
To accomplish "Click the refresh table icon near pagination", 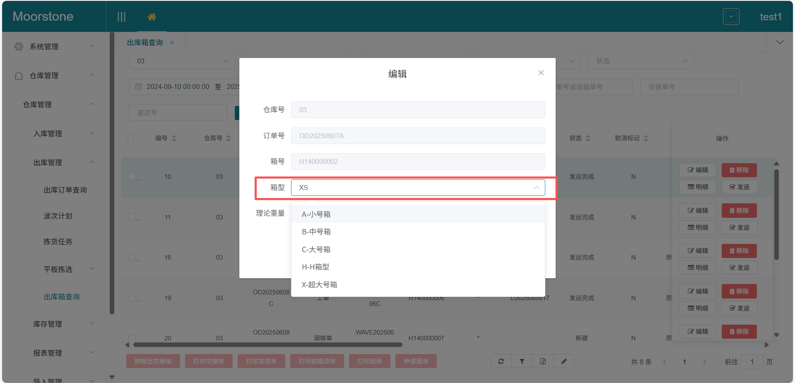I will [x=501, y=361].
